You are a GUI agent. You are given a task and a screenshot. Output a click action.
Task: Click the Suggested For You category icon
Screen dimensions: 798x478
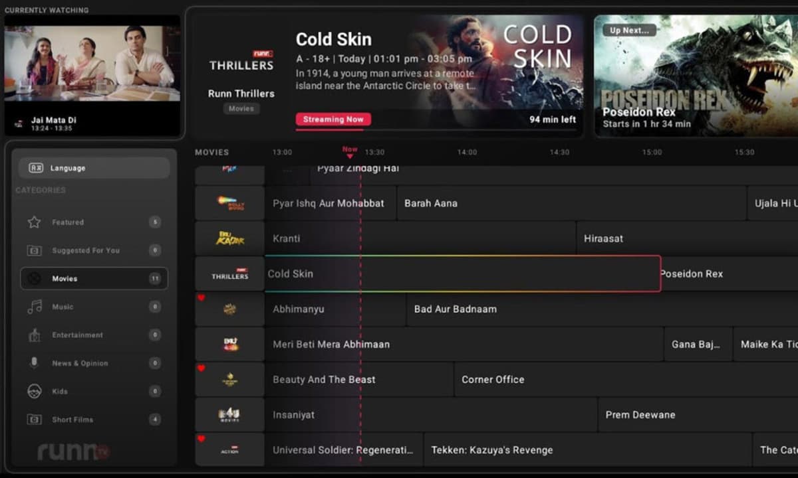(x=34, y=250)
